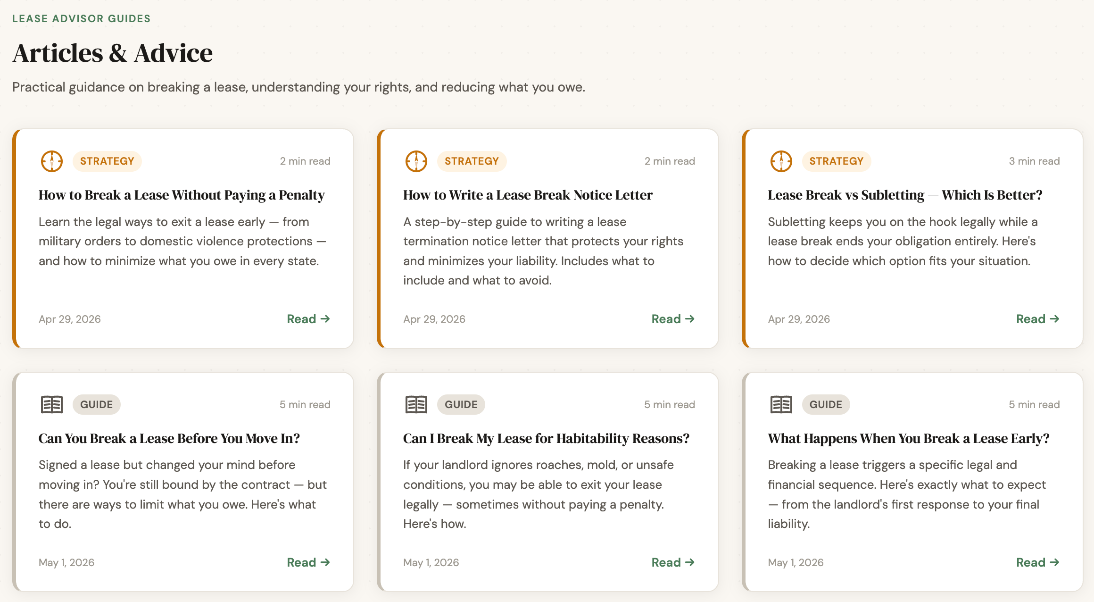Click description 'Subletting keeps you on the hook legally'
The image size is (1094, 602).
(903, 242)
